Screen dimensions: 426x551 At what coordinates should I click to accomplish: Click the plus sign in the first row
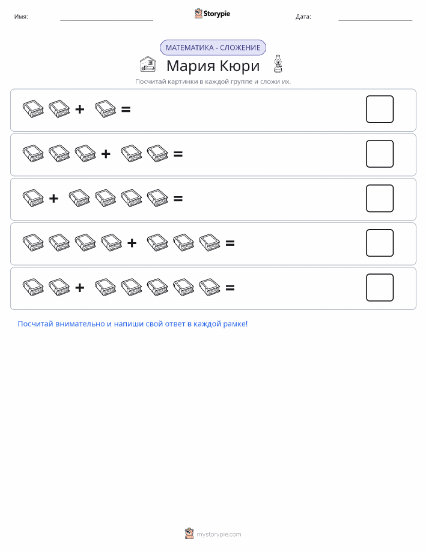pos(80,109)
